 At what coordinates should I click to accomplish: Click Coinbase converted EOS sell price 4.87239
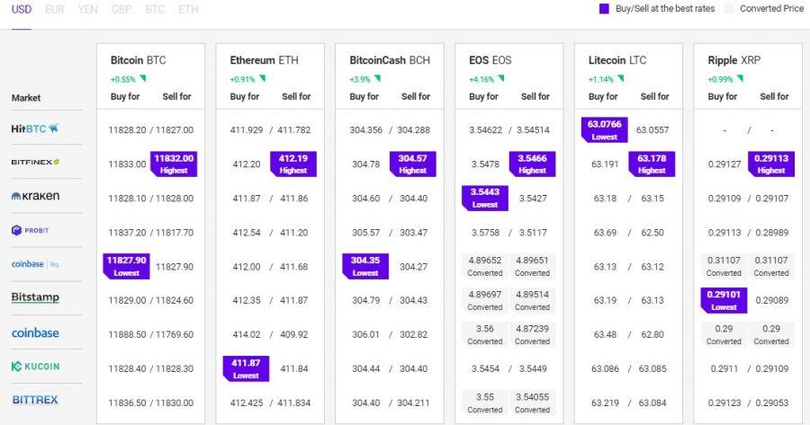click(532, 334)
